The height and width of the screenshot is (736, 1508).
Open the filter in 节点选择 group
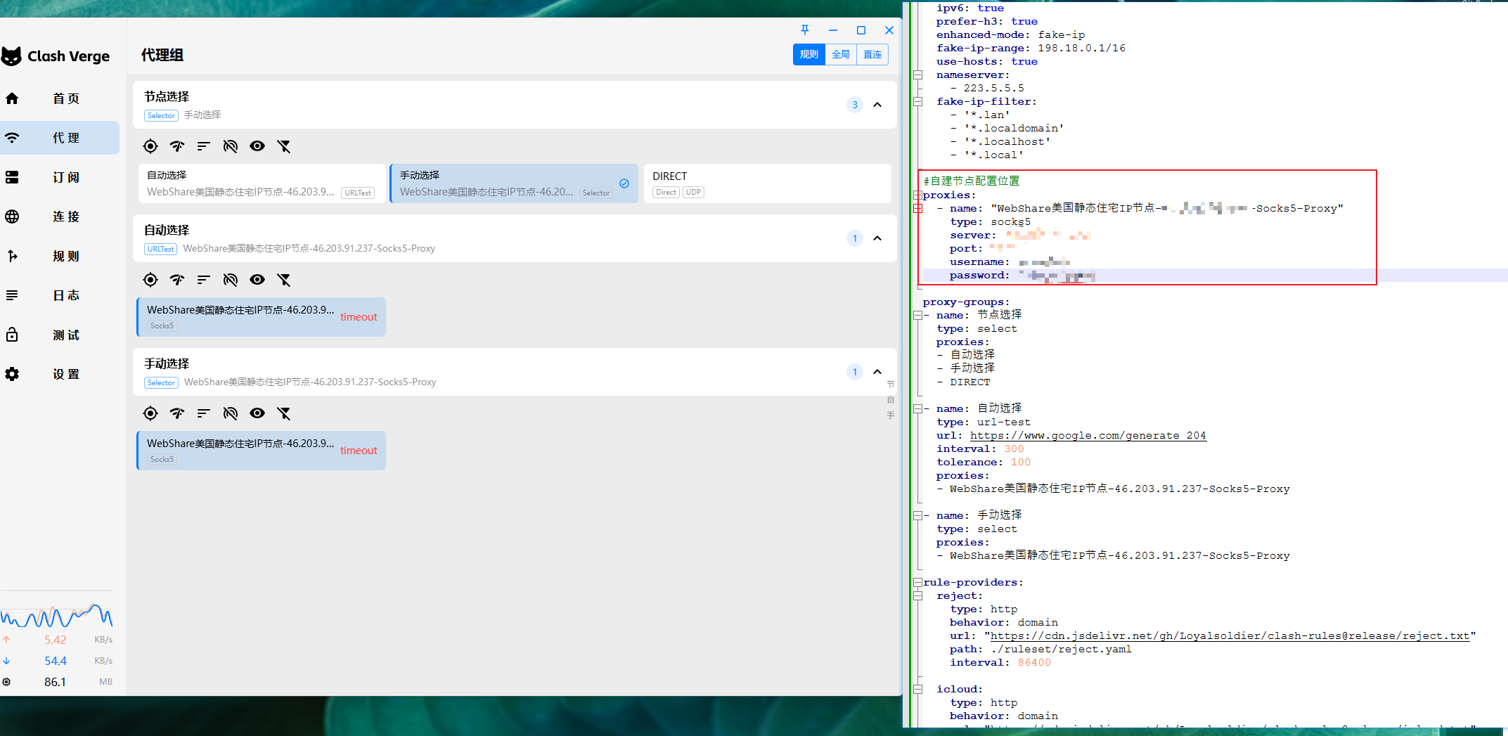click(284, 146)
